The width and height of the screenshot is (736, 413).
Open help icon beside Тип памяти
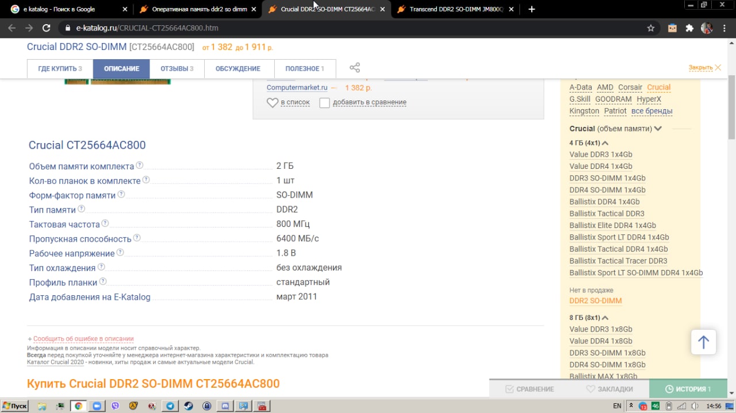(x=81, y=209)
